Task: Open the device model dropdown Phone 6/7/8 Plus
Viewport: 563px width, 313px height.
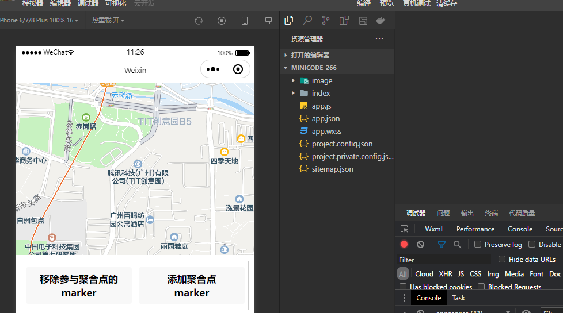Action: pyautogui.click(x=39, y=21)
